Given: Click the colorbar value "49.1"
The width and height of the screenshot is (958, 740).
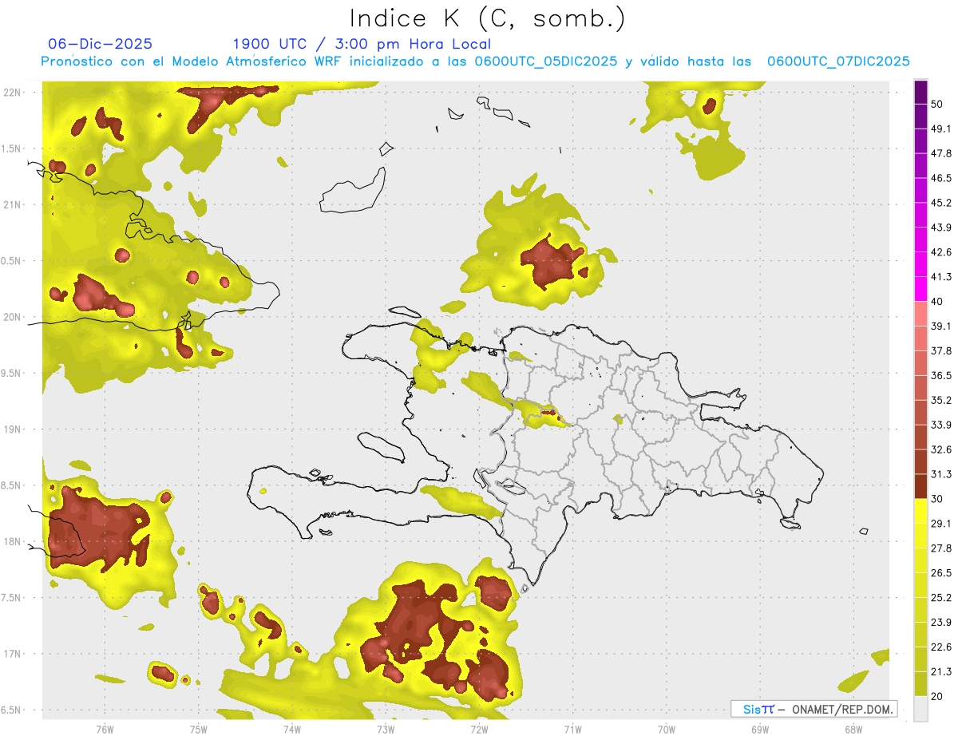Looking at the screenshot, I should coord(942,129).
